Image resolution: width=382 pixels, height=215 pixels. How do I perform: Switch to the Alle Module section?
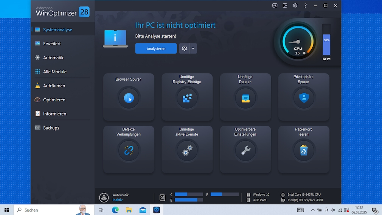click(x=54, y=72)
